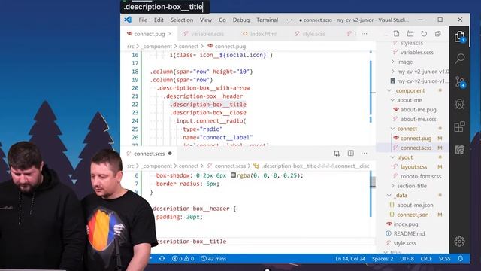Click Ln 14, Col 24 in status bar
The image size is (481, 271).
click(x=350, y=259)
